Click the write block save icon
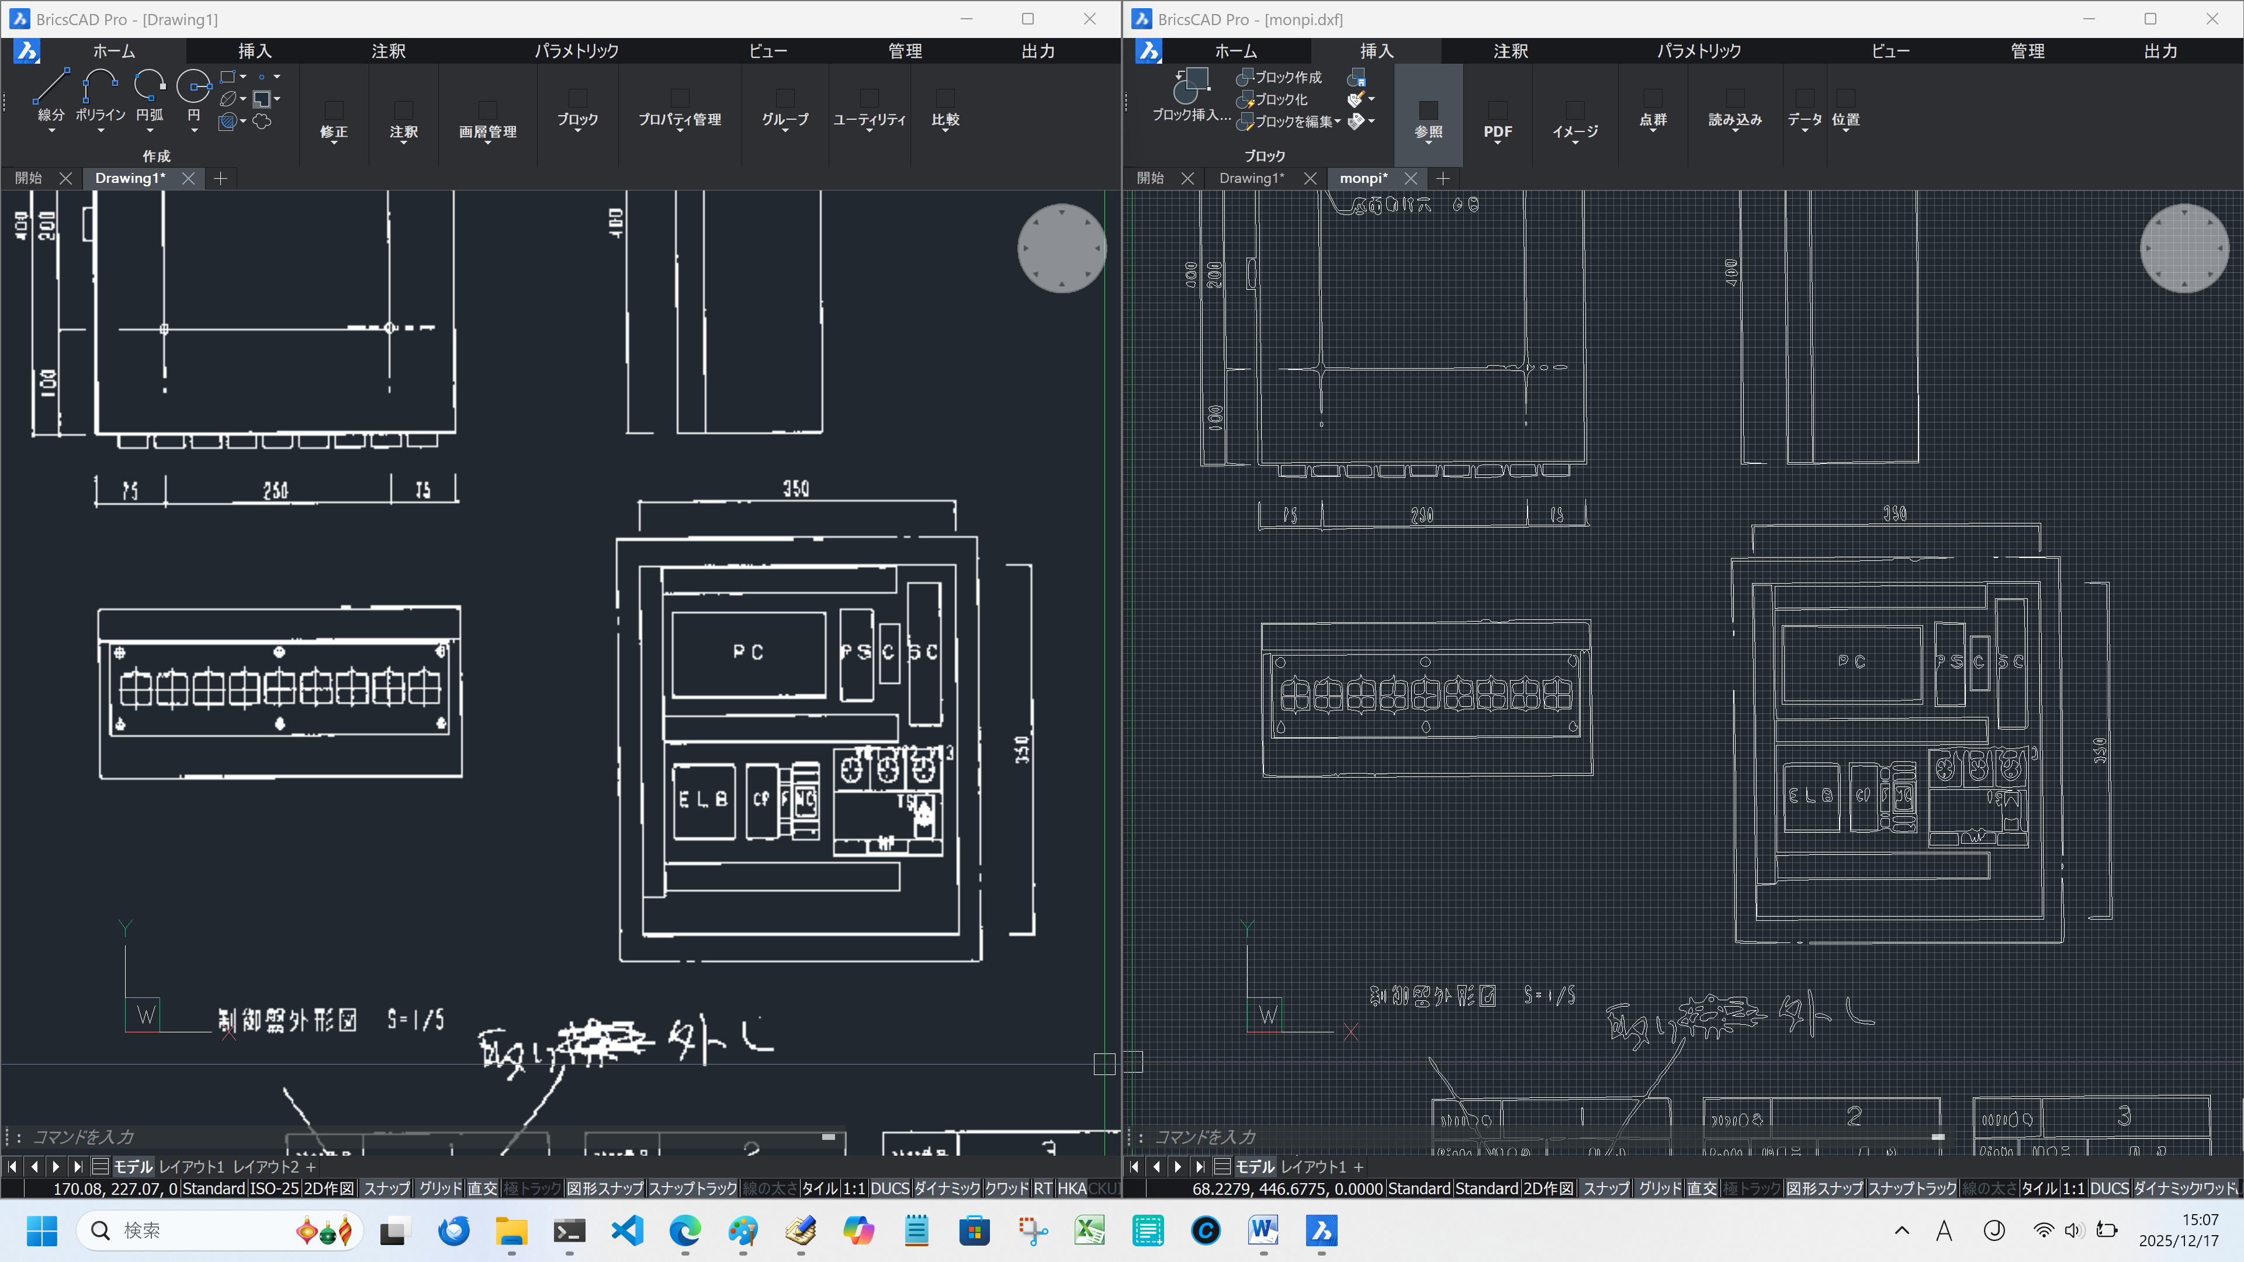2244x1262 pixels. [x=1356, y=78]
